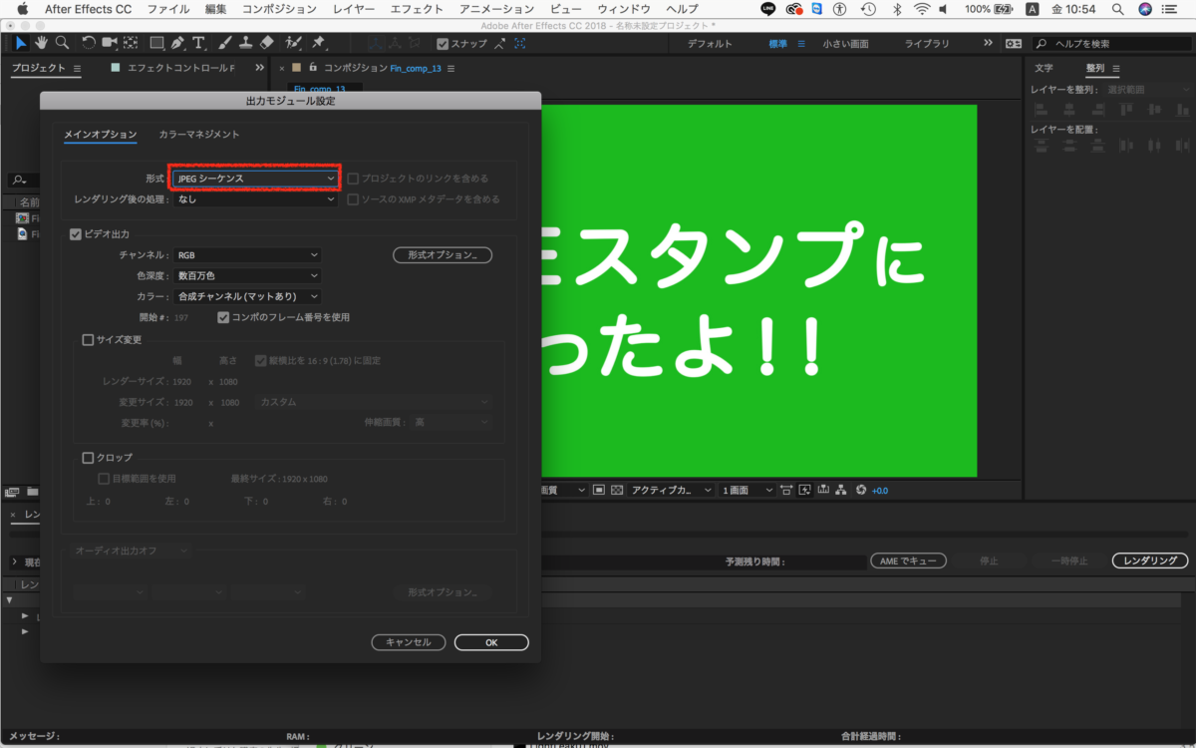Select the Roto Brush tool
This screenshot has height=748, width=1196.
(x=294, y=43)
